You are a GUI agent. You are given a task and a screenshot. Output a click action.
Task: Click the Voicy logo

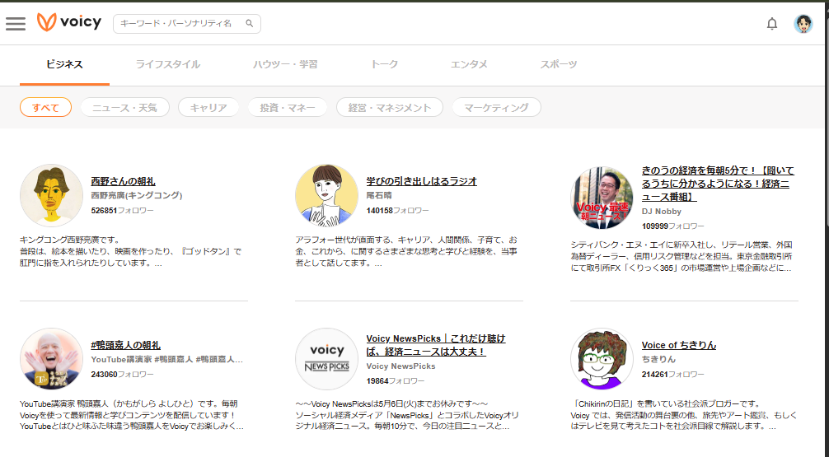tap(68, 22)
